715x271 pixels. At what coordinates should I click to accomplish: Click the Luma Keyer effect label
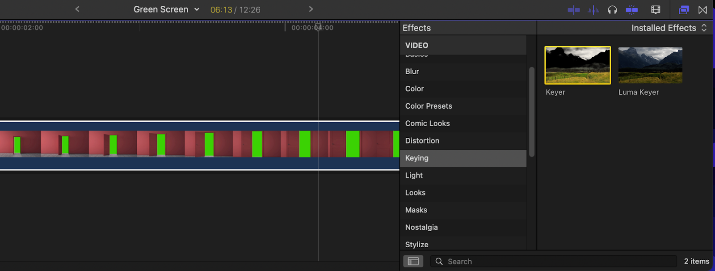click(639, 92)
